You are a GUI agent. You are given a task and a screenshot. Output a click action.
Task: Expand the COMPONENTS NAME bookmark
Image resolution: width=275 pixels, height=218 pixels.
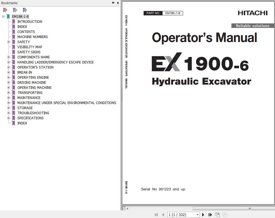[x=8, y=57]
